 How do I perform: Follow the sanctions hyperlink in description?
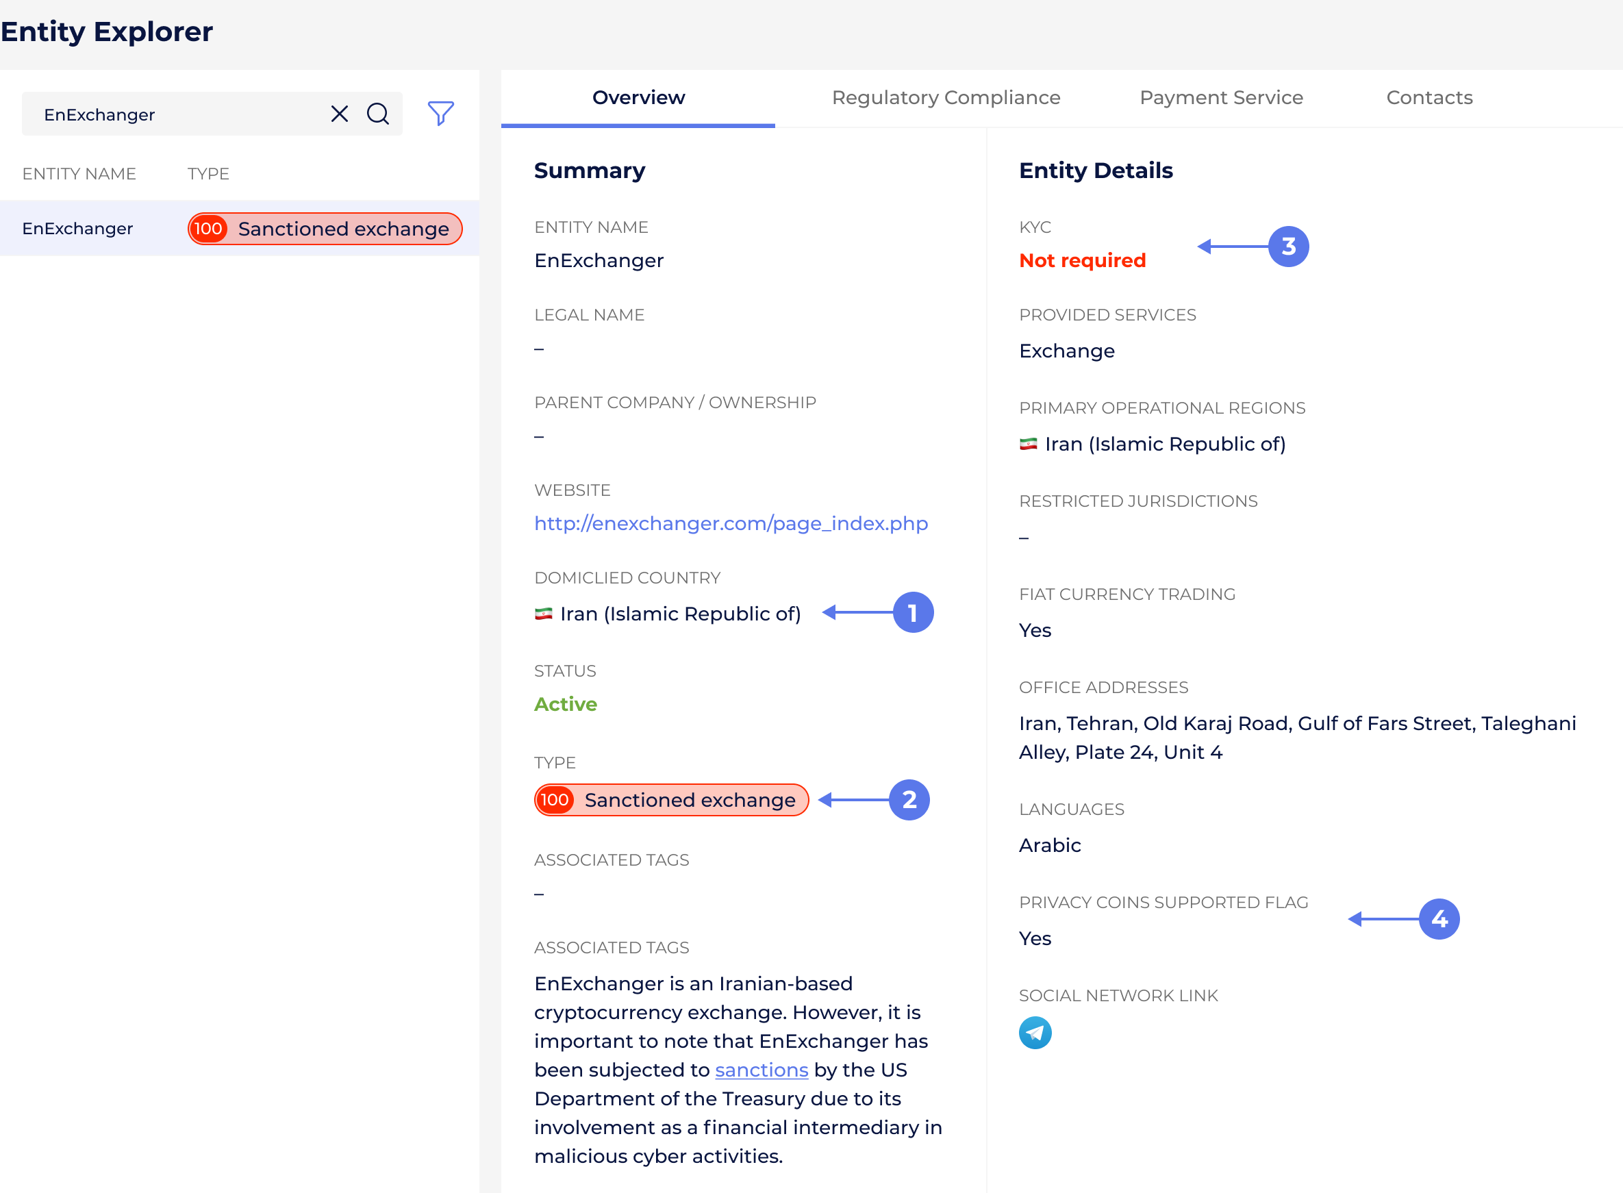[x=761, y=1070]
